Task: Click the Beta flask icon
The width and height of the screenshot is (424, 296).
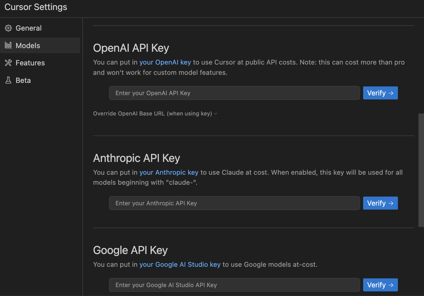Action: pyautogui.click(x=8, y=80)
